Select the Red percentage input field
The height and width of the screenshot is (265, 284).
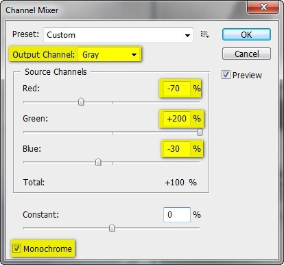(177, 89)
